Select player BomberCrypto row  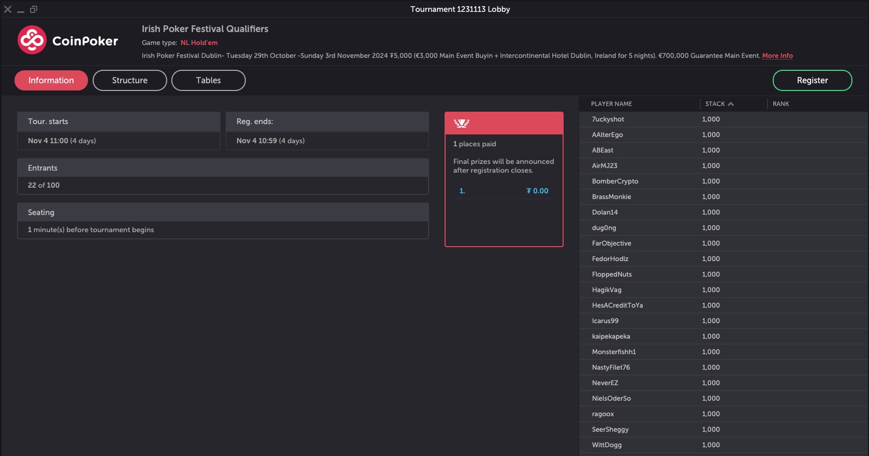(615, 181)
